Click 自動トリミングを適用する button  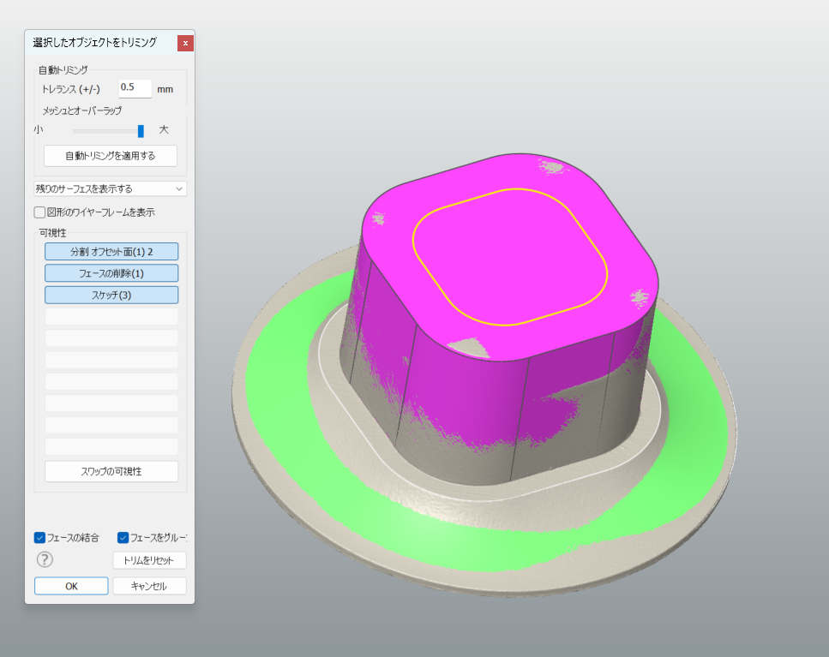click(111, 156)
